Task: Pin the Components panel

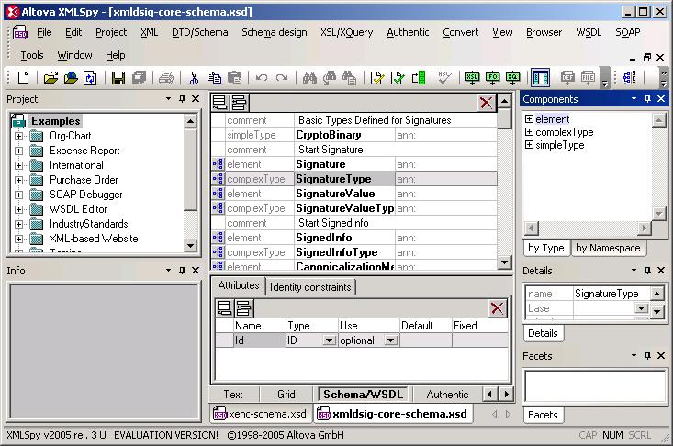Action: pos(647,99)
